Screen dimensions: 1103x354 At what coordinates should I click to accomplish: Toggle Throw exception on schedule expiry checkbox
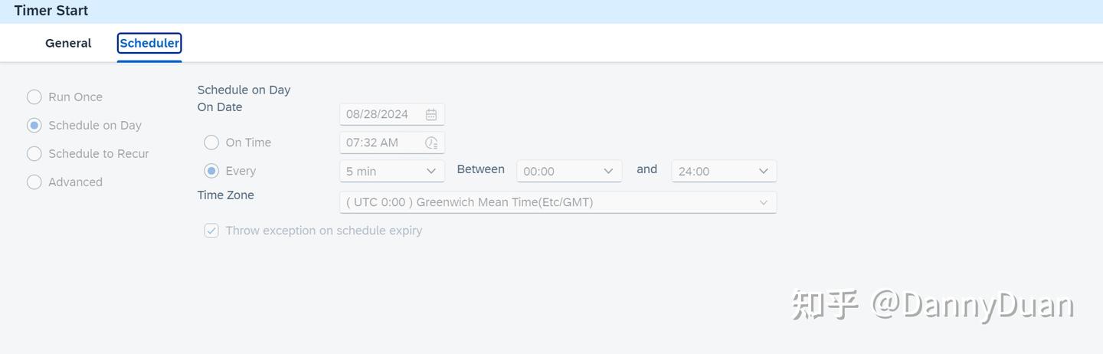211,231
